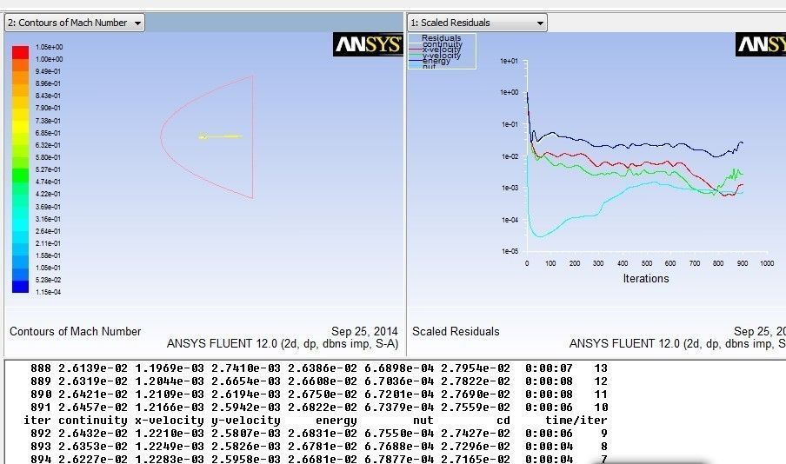Click the 'cd' column header in the console
Image resolution: width=786 pixels, height=464 pixels.
click(x=503, y=421)
